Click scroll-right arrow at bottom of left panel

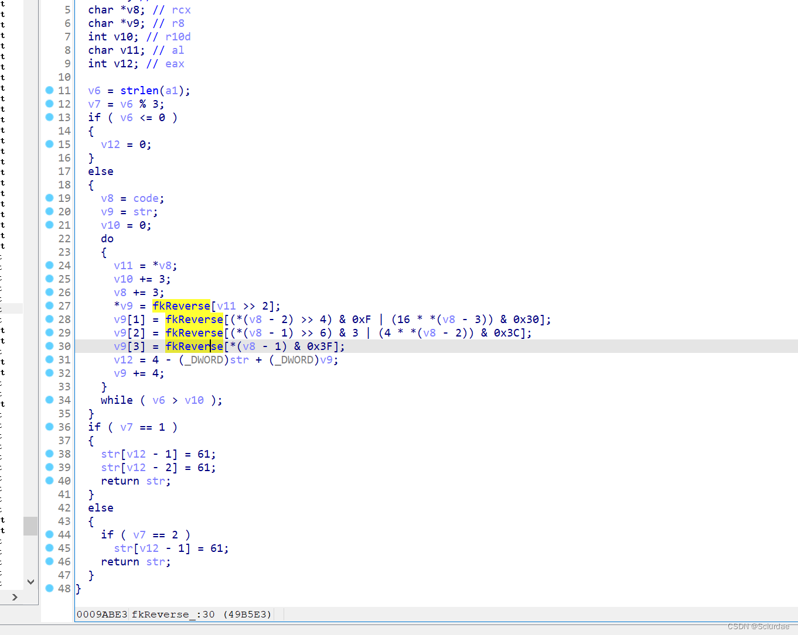15,597
